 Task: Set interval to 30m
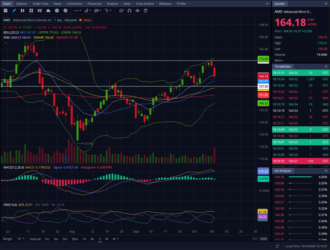[75, 239]
